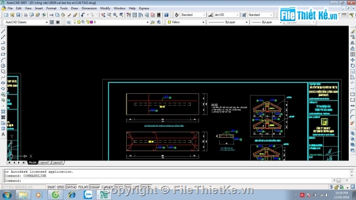Image resolution: width=356 pixels, height=200 pixels.
Task: Select the Rectangle draw tool
Action: point(3,54)
